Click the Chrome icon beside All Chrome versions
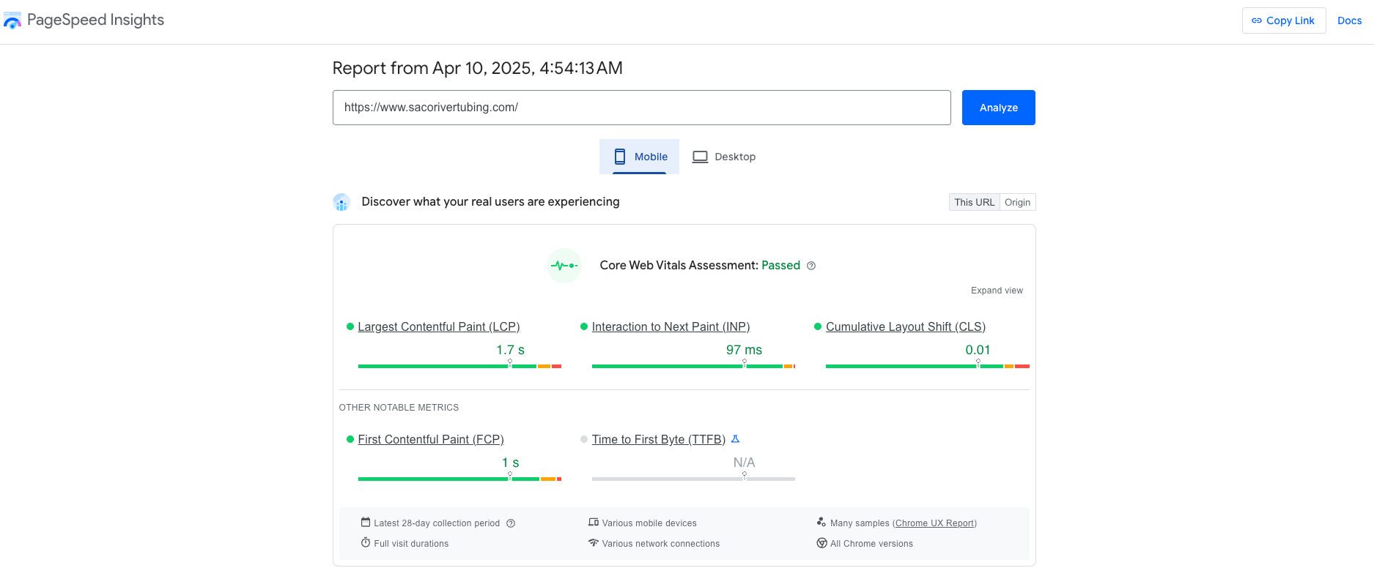The height and width of the screenshot is (576, 1374). (x=821, y=543)
